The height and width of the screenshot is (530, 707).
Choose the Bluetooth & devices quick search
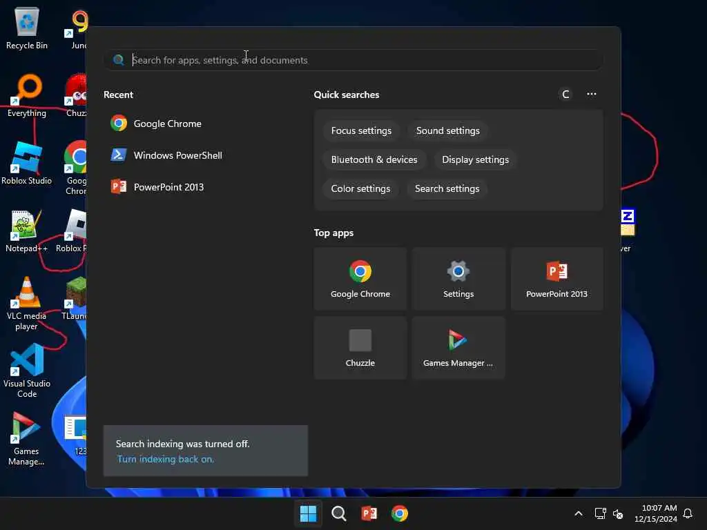coord(374,159)
